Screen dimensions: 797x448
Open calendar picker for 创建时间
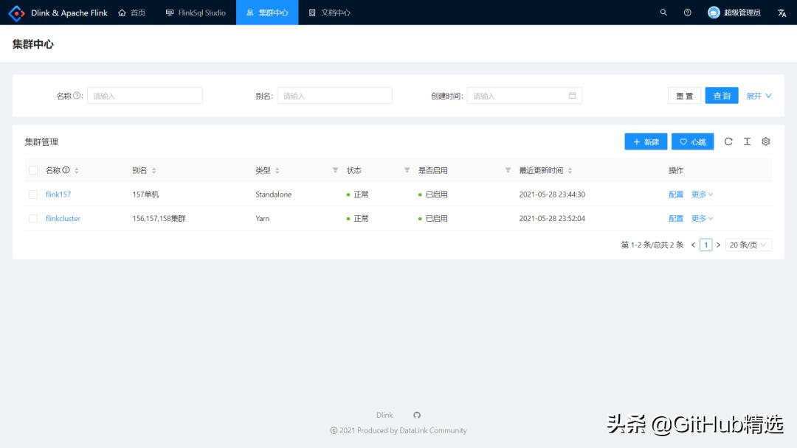pyautogui.click(x=573, y=95)
